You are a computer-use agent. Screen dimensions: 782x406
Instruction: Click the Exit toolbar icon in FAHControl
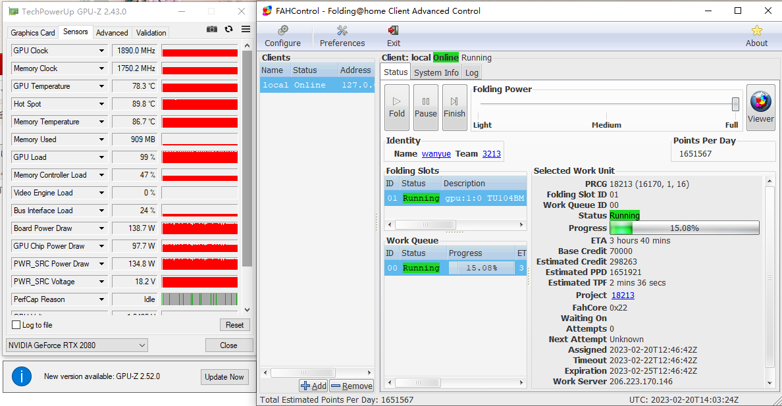coord(394,36)
